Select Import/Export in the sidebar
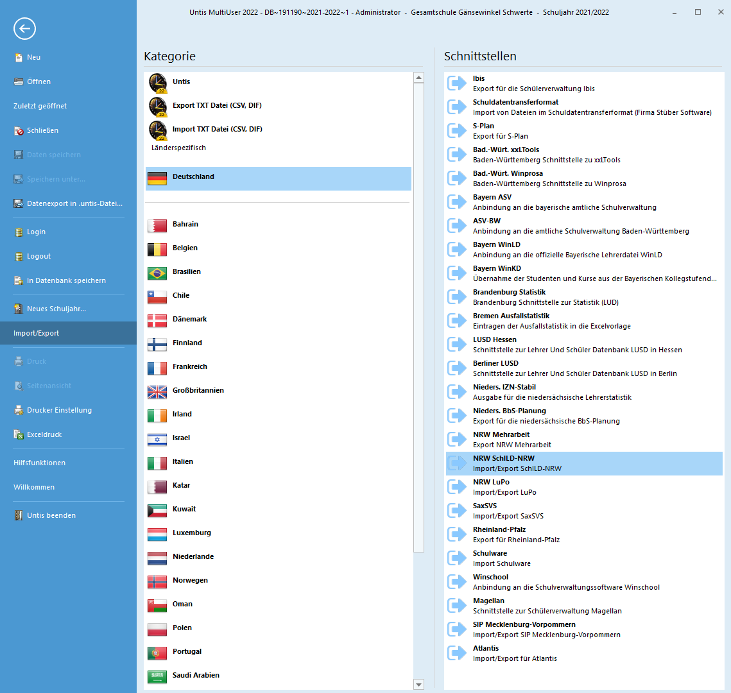 pos(68,333)
